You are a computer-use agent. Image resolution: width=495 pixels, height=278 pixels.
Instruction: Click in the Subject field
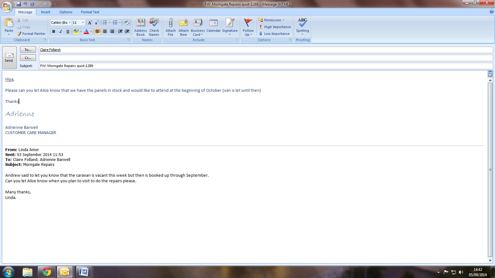click(266, 66)
